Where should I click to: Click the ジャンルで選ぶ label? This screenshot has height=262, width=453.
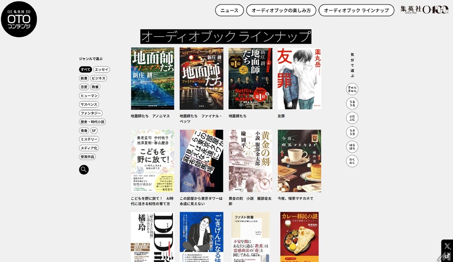click(x=91, y=58)
